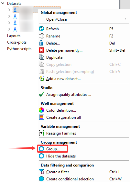Click the Delete trash can icon
The height and width of the screenshot is (182, 130).
(41, 43)
